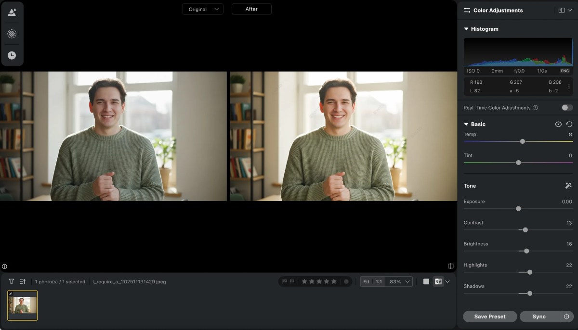The height and width of the screenshot is (330, 578).
Task: Switch to the After view
Action: [251, 9]
